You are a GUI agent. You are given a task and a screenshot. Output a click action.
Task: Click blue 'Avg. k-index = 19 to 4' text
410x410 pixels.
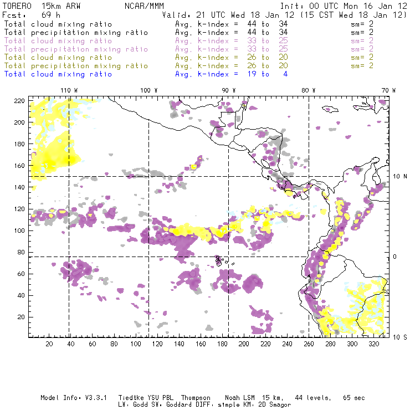[x=232, y=74]
